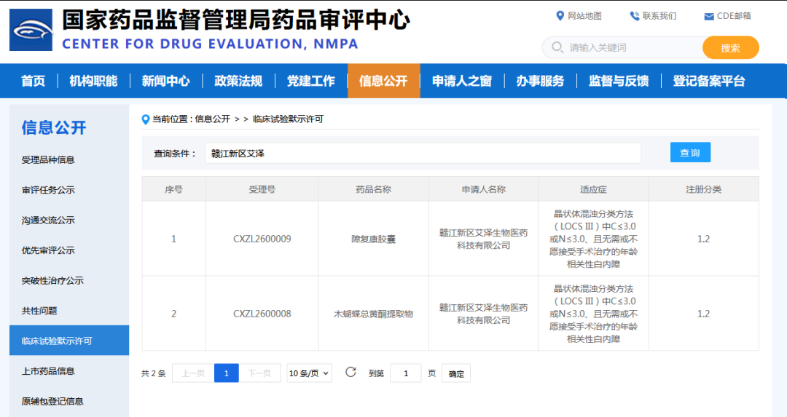This screenshot has width=787, height=417.
Task: Click the page number jump input
Action: pos(405,373)
